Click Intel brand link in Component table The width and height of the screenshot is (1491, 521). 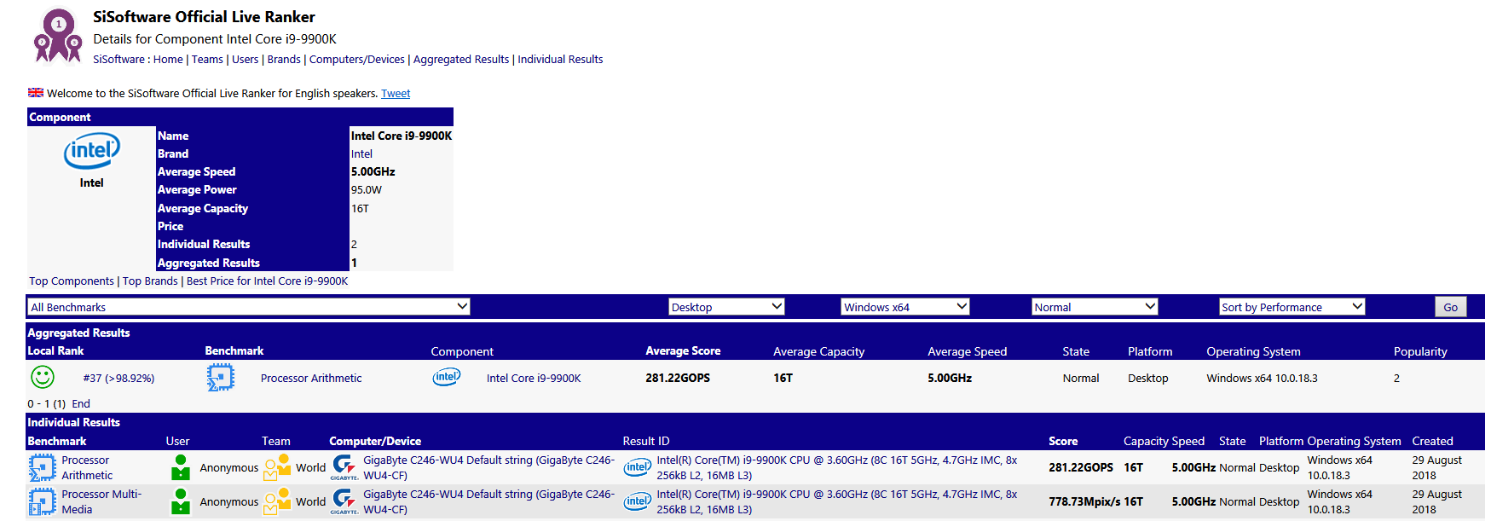click(x=361, y=154)
